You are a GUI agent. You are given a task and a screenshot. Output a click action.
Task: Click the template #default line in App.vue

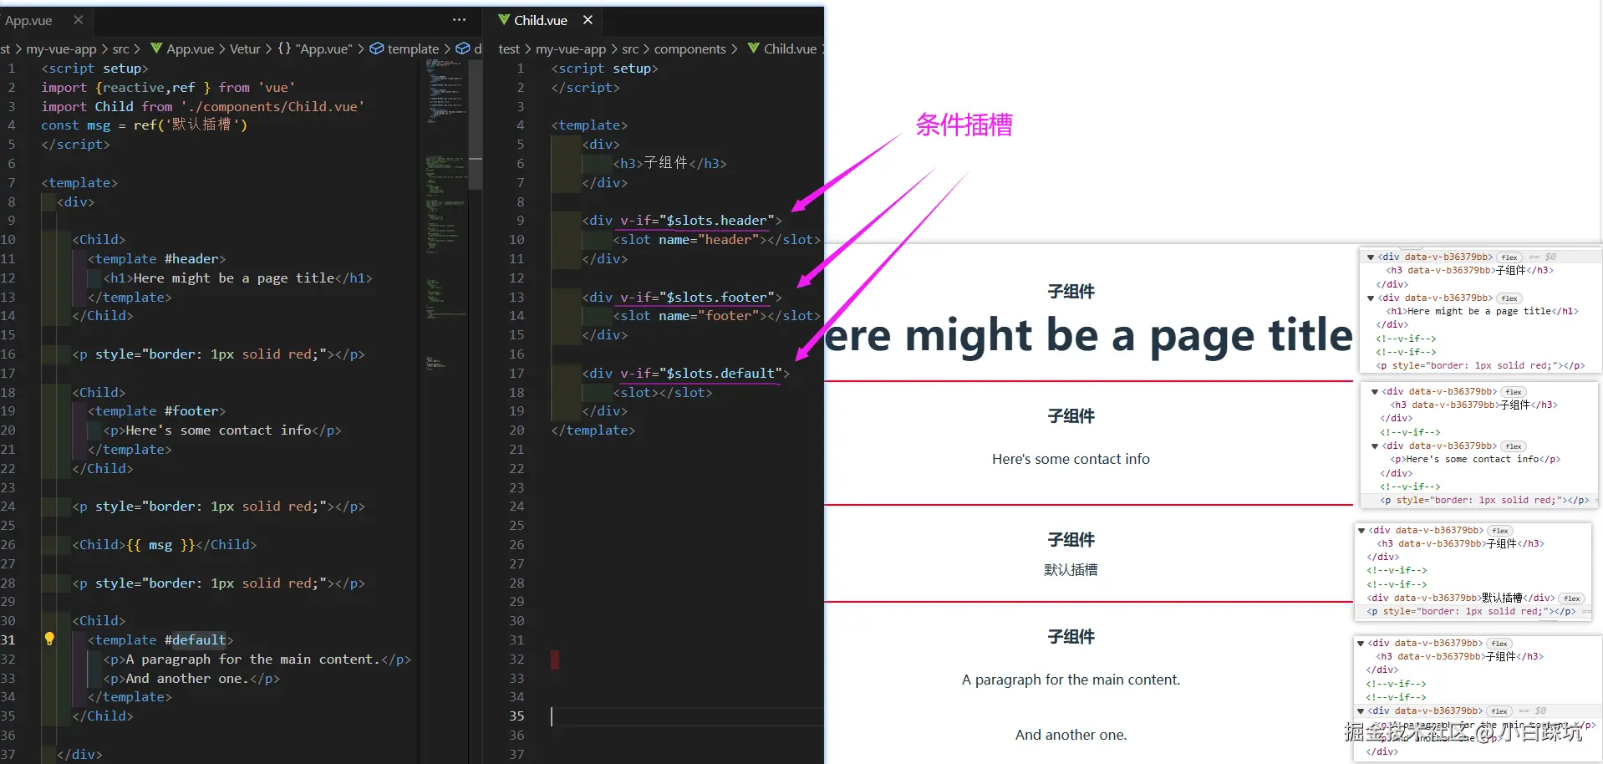[x=160, y=640]
